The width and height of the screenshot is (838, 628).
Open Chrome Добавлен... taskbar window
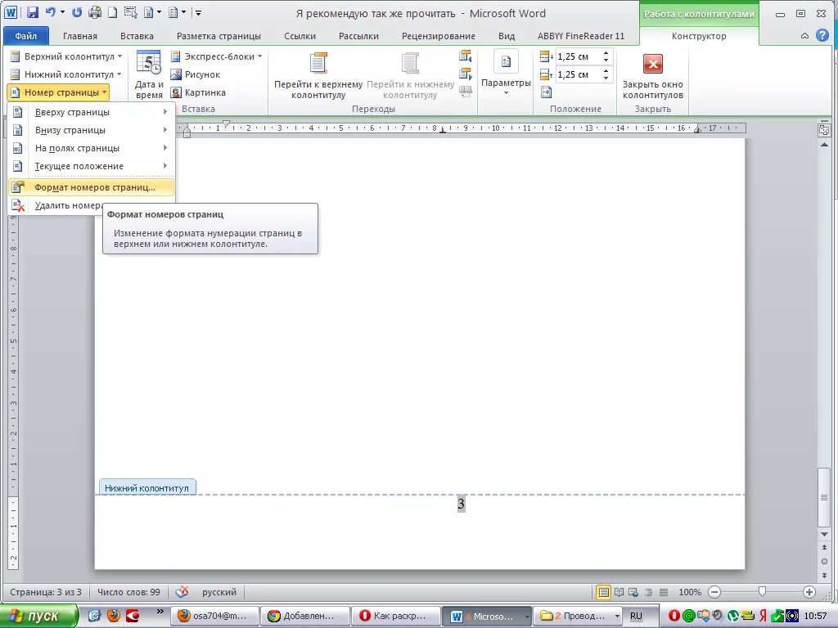pyautogui.click(x=306, y=616)
